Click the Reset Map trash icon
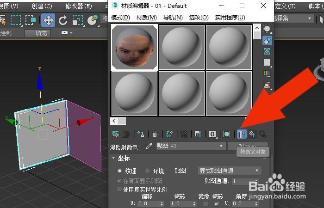324x208 pixels. click(155, 134)
